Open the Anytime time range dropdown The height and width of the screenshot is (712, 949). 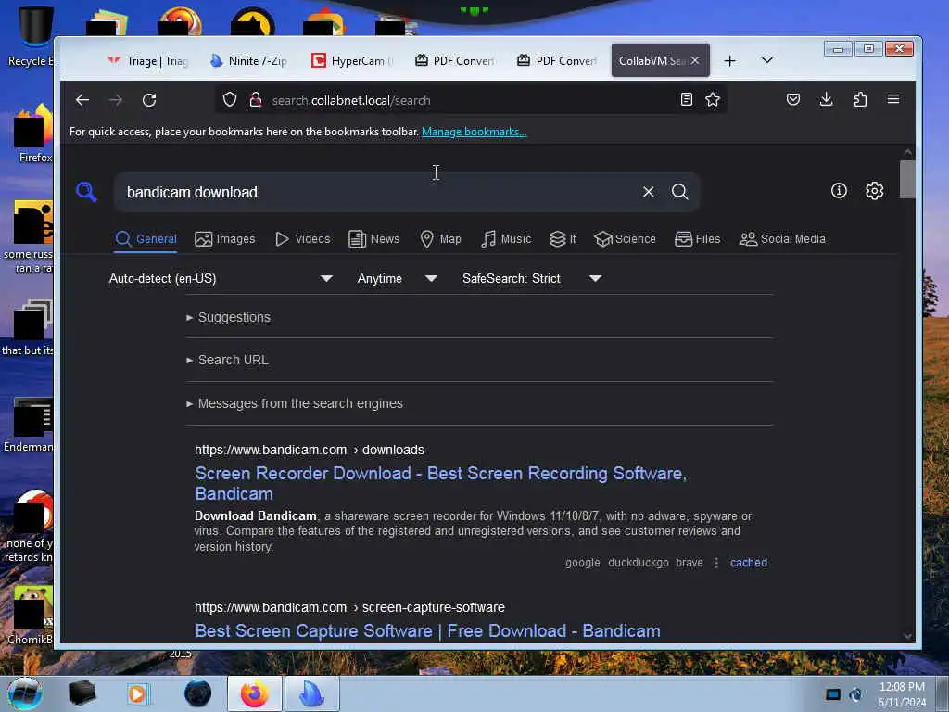click(397, 278)
